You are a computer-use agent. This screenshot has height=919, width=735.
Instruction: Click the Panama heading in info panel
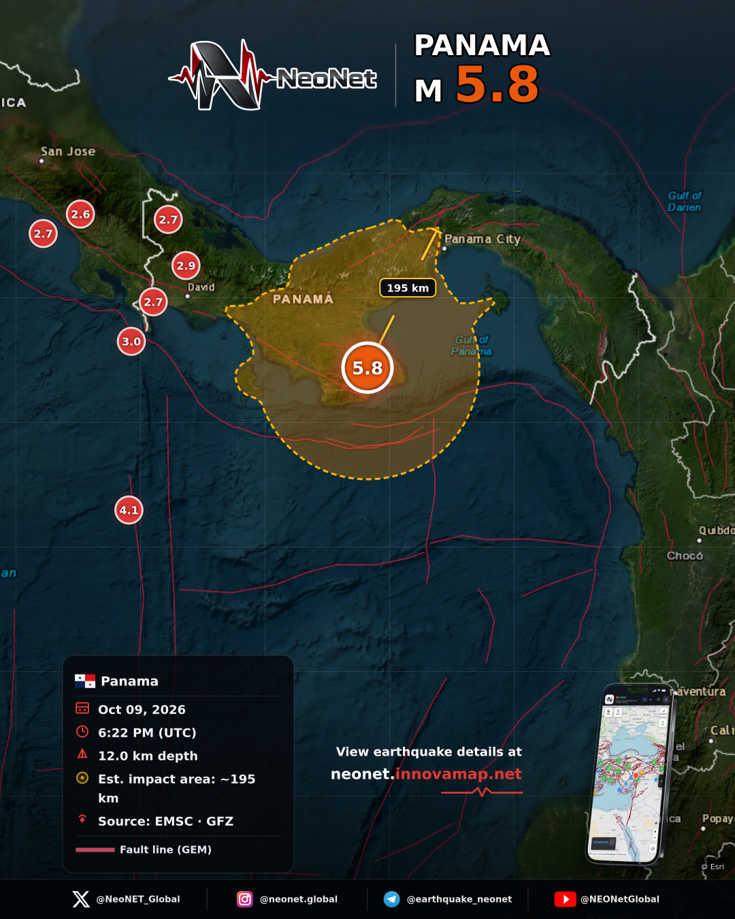[129, 681]
